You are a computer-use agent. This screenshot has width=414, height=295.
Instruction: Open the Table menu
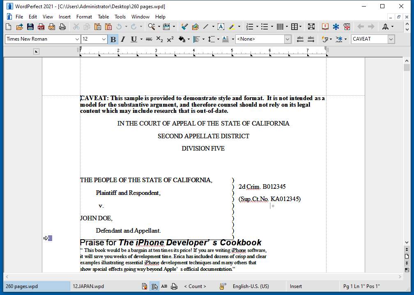tap(103, 17)
